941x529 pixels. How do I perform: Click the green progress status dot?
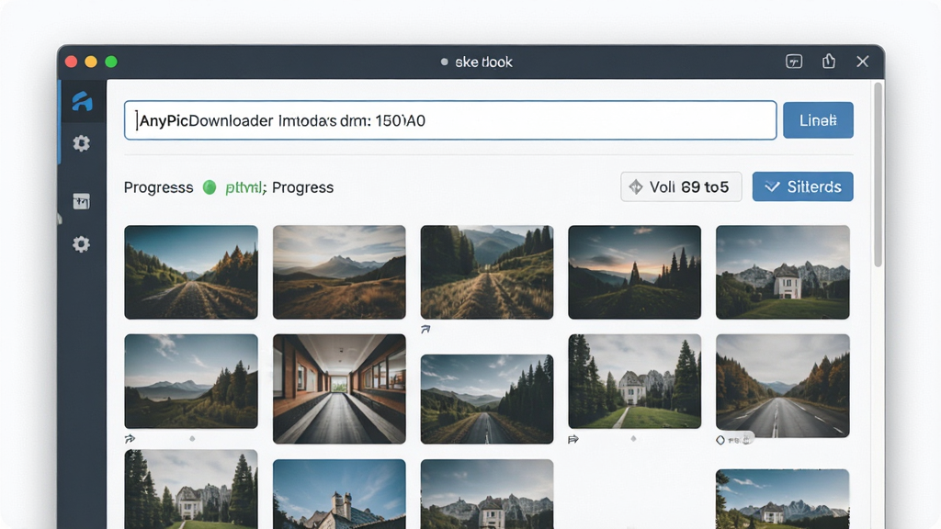coord(210,187)
